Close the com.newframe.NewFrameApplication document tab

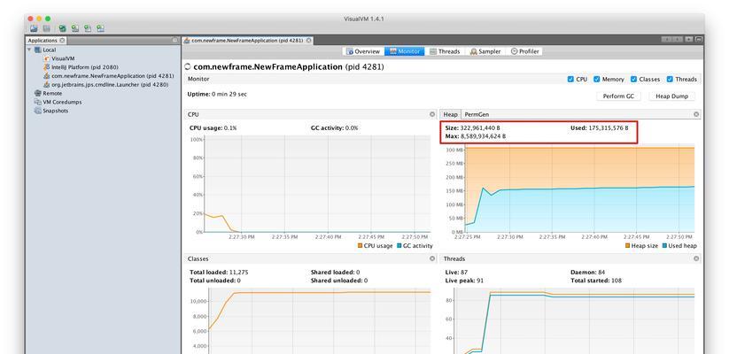(x=308, y=41)
